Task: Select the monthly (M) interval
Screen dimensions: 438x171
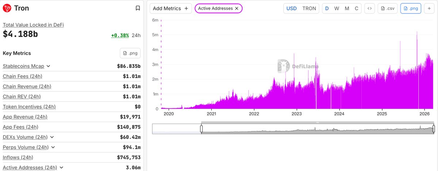Action: click(347, 8)
